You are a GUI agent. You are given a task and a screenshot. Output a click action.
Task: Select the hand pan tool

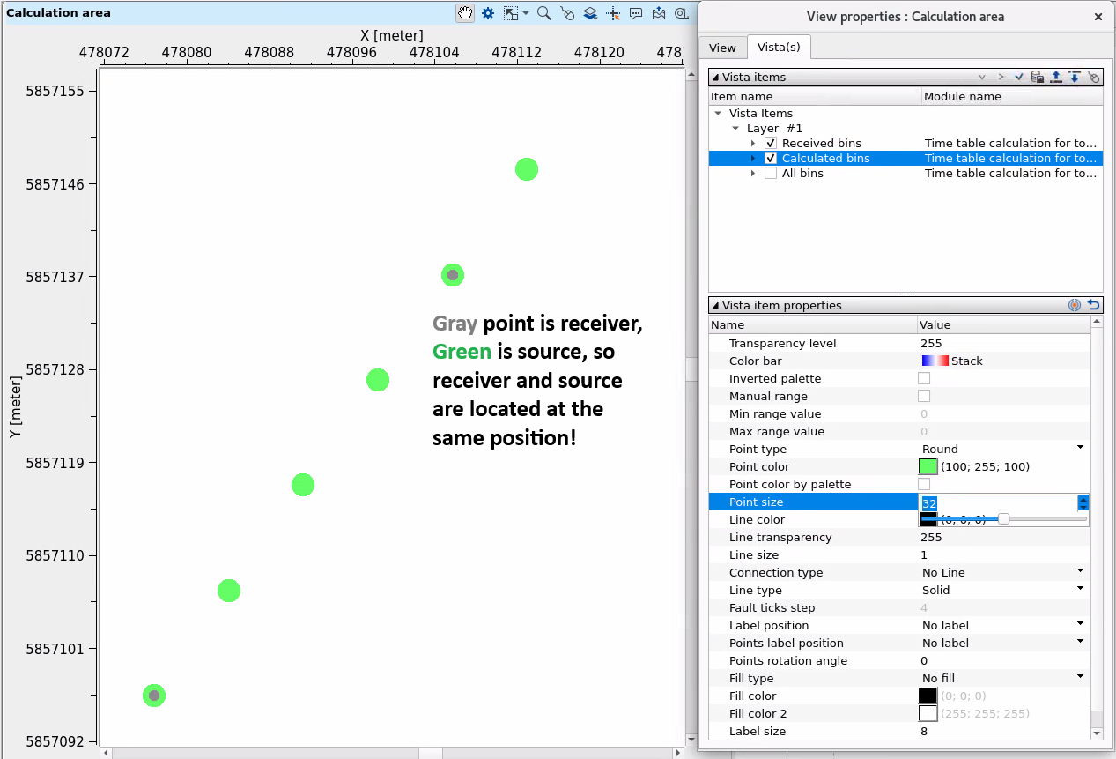pyautogui.click(x=464, y=13)
